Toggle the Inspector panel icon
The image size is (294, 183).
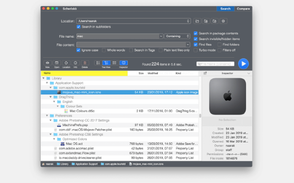click(x=123, y=63)
